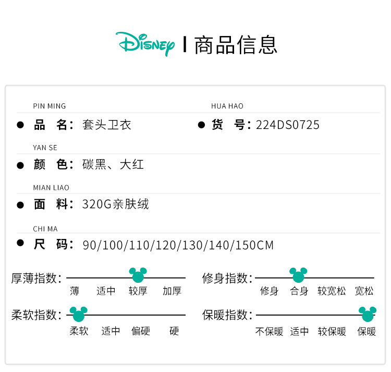Click the CHI MA label
Image resolution: width=391 pixels, height=372 pixels.
click(x=45, y=229)
